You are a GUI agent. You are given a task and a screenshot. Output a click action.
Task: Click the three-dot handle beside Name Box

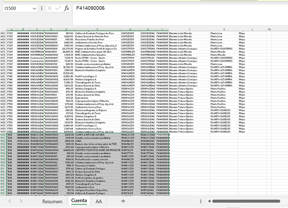42,8
